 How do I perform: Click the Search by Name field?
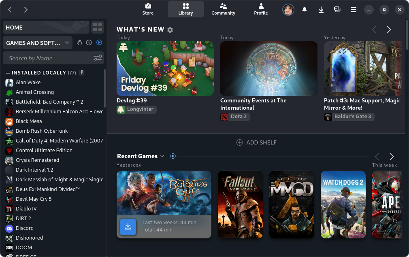coord(53,58)
